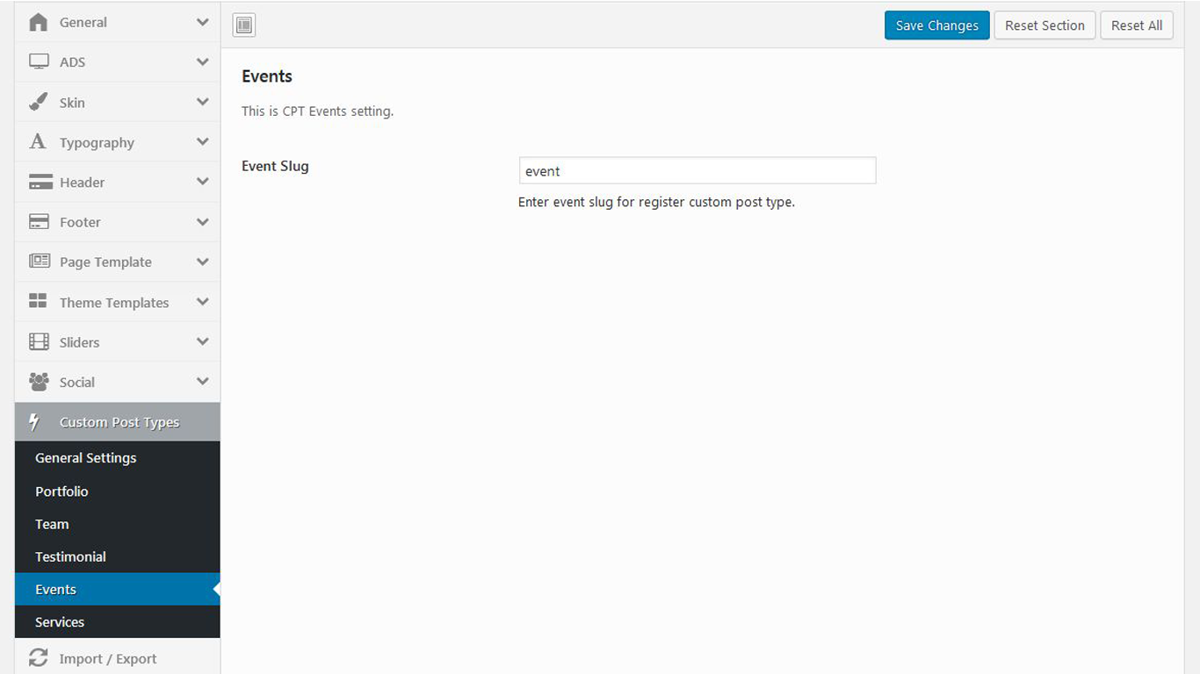Toggle the expand-all sections icon in top bar
Screen dimensions: 1200x674
244,25
